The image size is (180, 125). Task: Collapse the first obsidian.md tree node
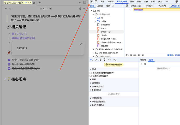(x=93, y=14)
